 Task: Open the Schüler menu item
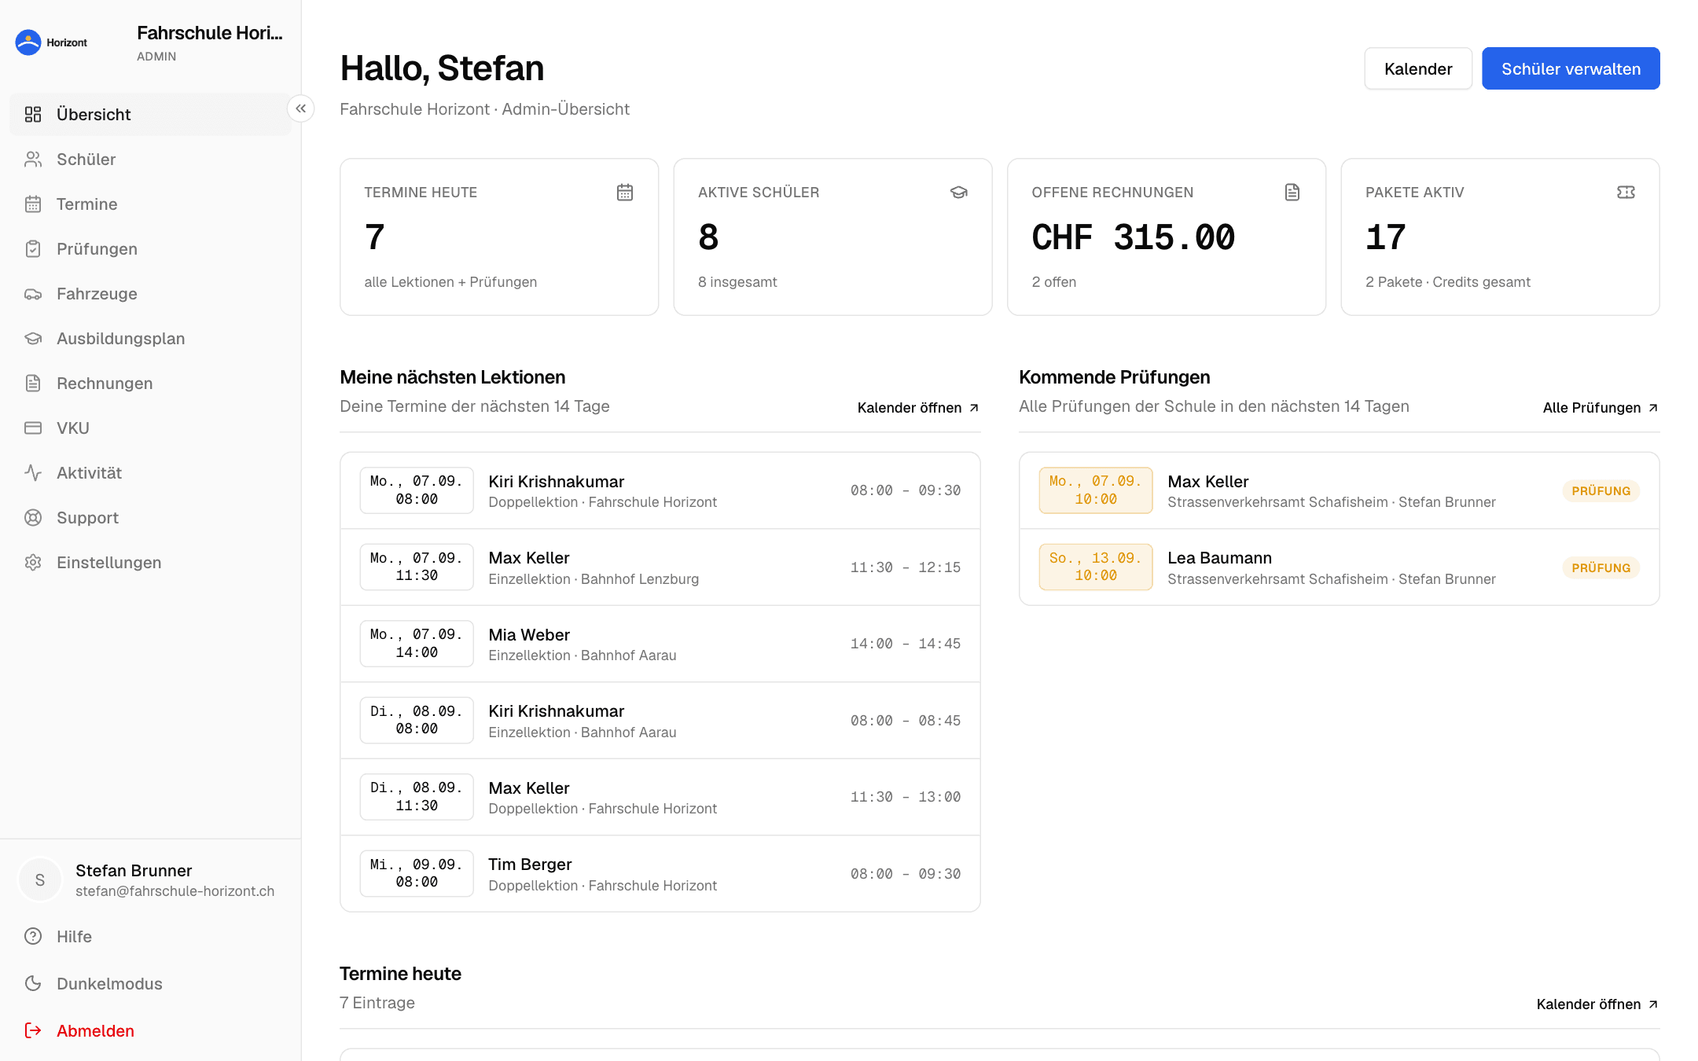click(x=150, y=160)
